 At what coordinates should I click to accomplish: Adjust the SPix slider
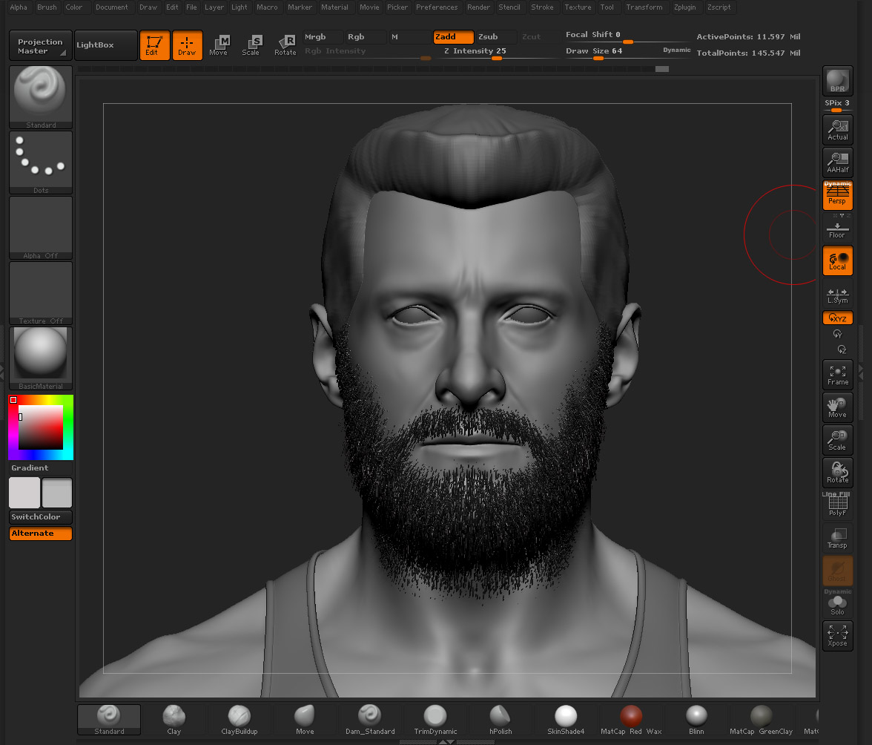tap(837, 105)
